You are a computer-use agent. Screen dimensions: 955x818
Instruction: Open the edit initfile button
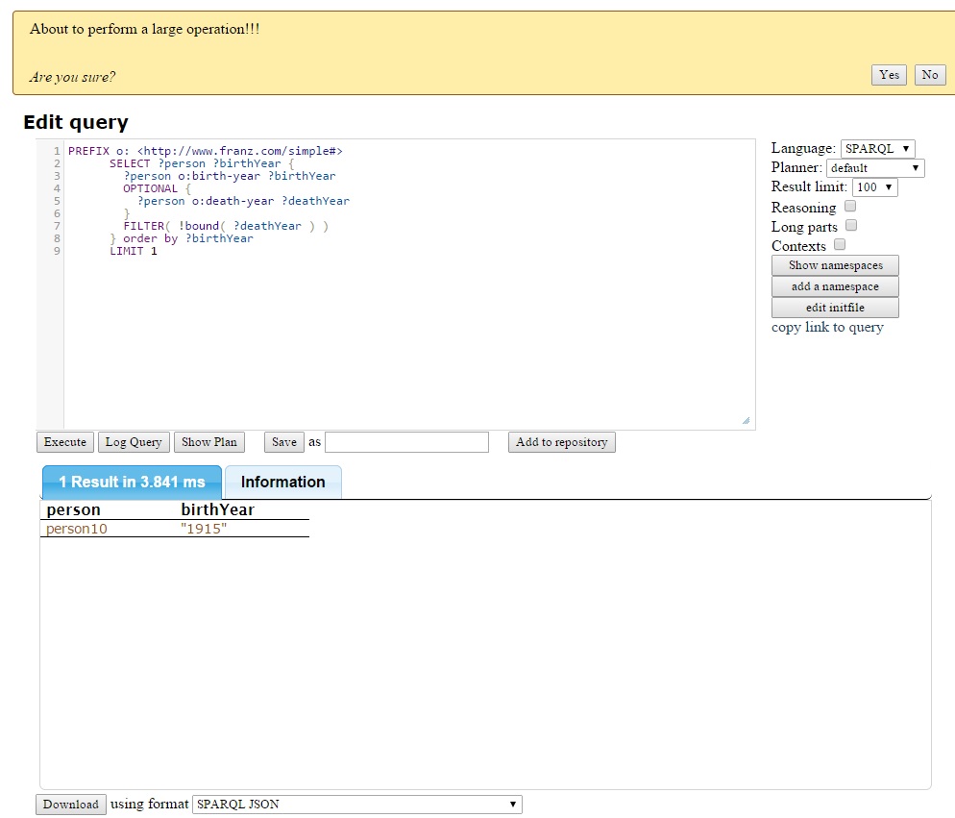coord(835,308)
